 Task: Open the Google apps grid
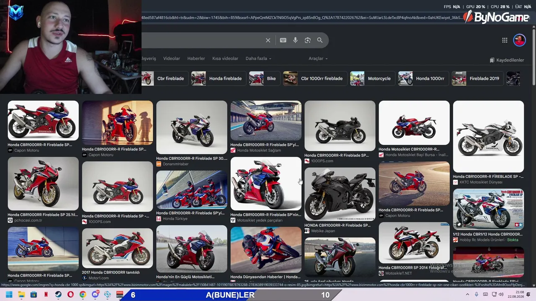point(505,40)
